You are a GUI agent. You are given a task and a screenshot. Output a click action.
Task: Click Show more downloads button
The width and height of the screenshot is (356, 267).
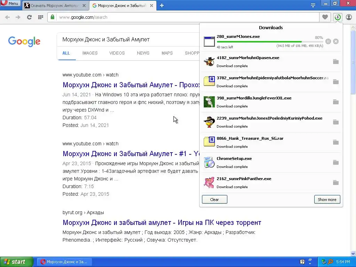[327, 200]
